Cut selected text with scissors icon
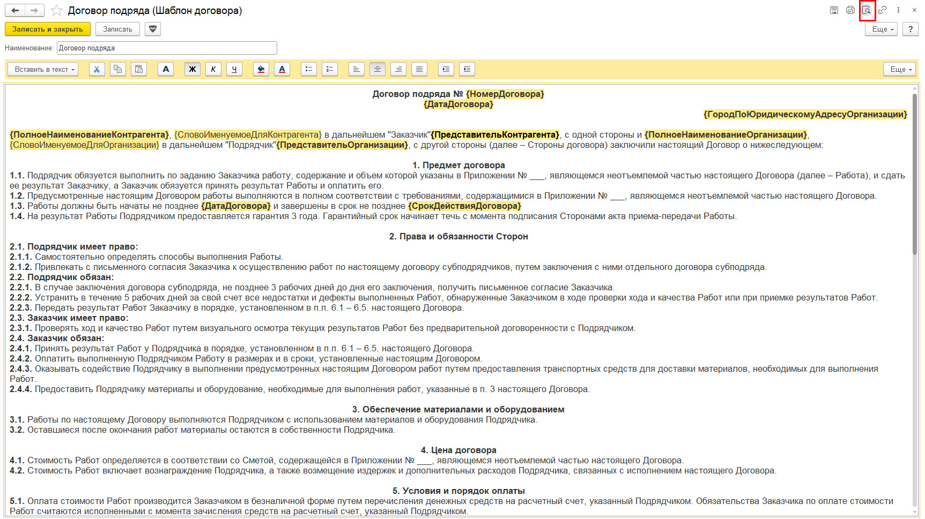Image resolution: width=925 pixels, height=519 pixels. point(97,69)
